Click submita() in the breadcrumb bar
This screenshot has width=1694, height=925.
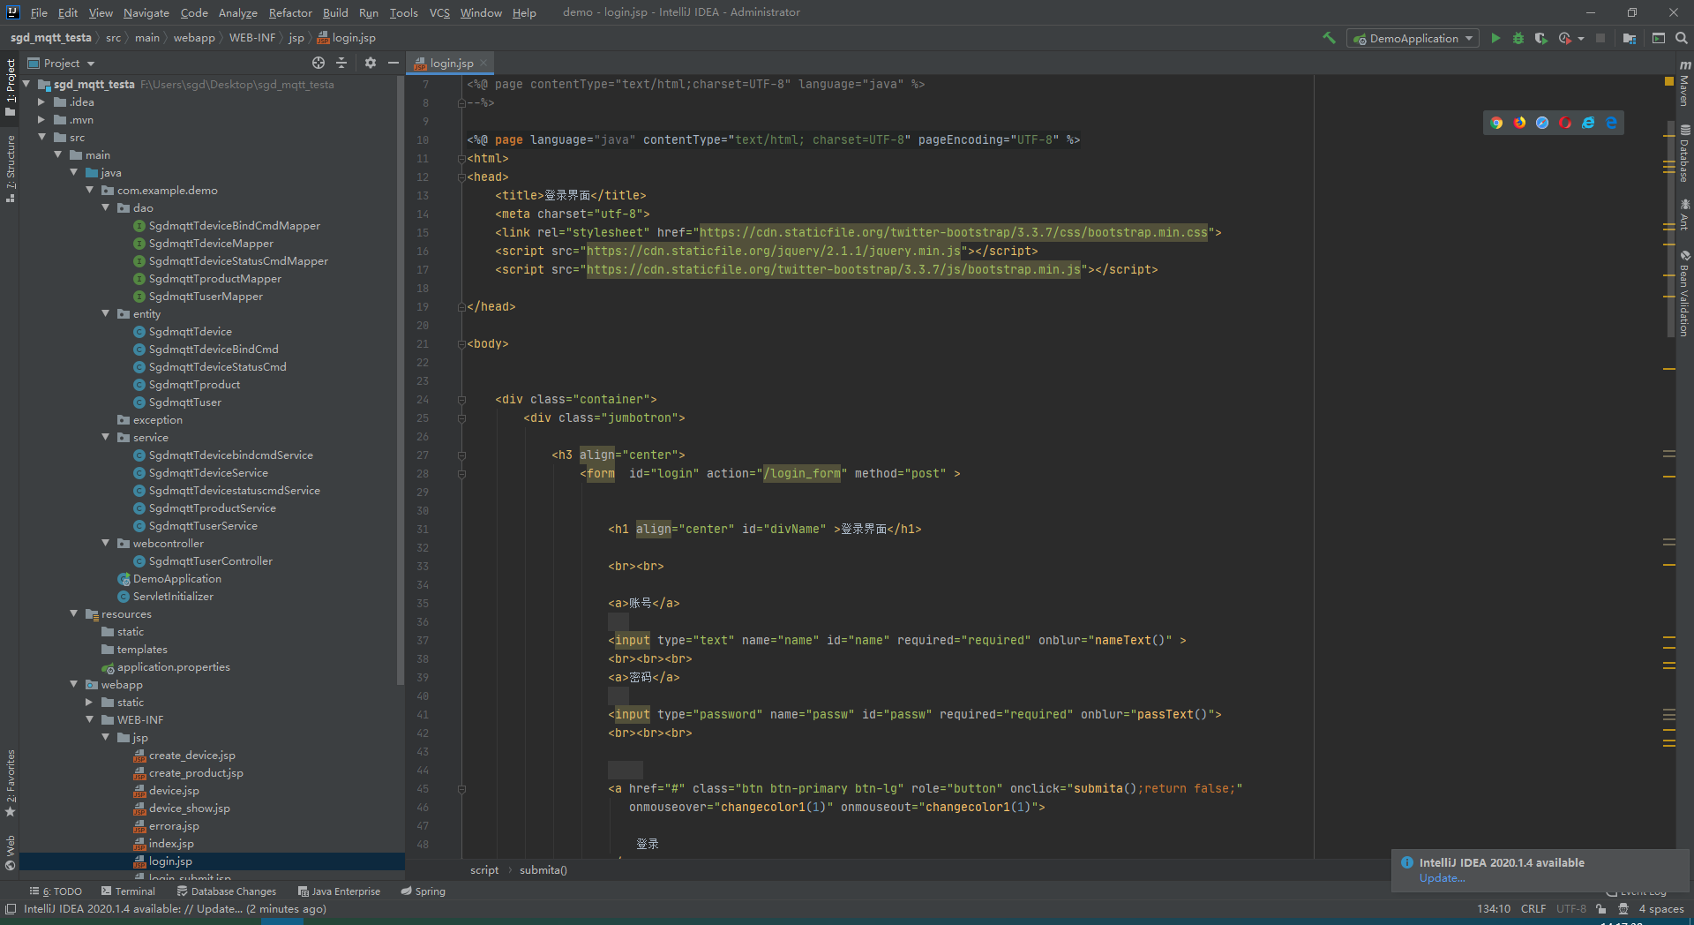[x=543, y=870]
